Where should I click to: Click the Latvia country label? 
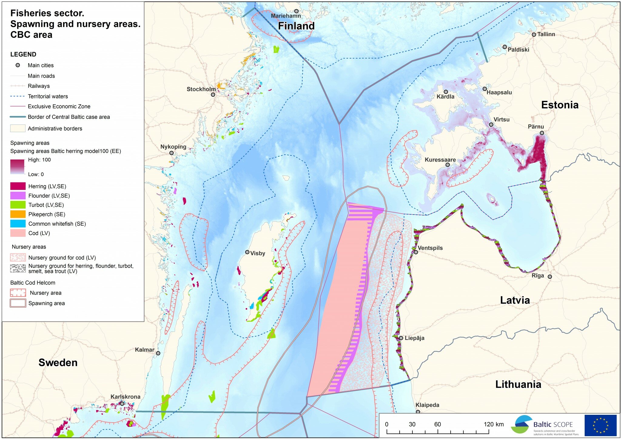(x=515, y=300)
